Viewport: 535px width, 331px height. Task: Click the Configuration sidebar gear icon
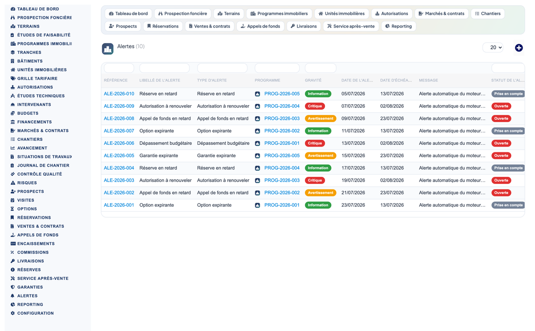tap(13, 313)
